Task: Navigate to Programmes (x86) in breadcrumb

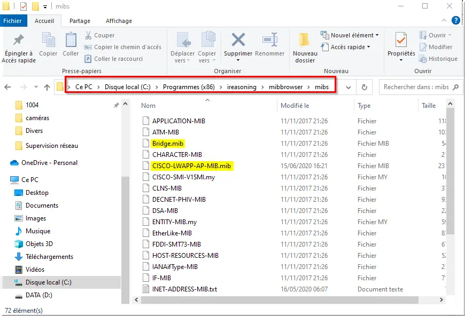Action: point(189,87)
